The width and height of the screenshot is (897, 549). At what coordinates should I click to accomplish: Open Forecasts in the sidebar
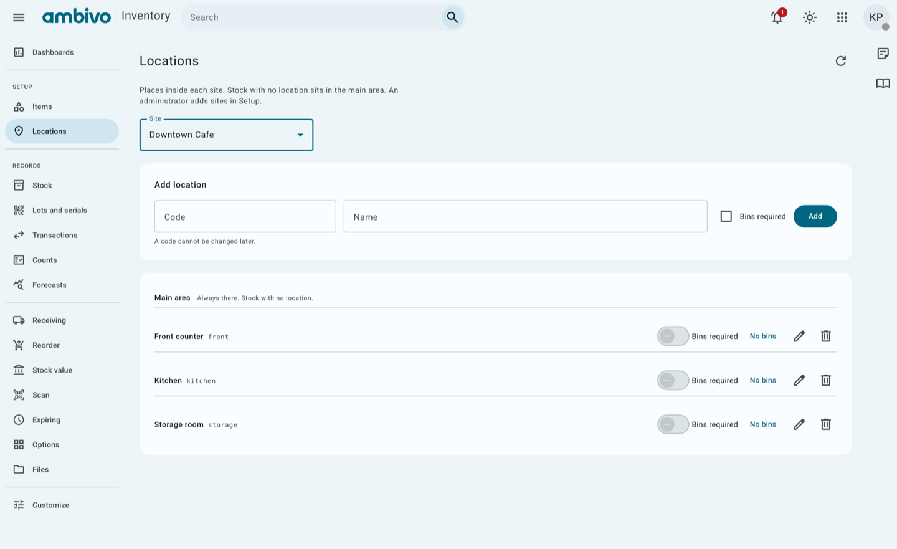(x=62, y=285)
